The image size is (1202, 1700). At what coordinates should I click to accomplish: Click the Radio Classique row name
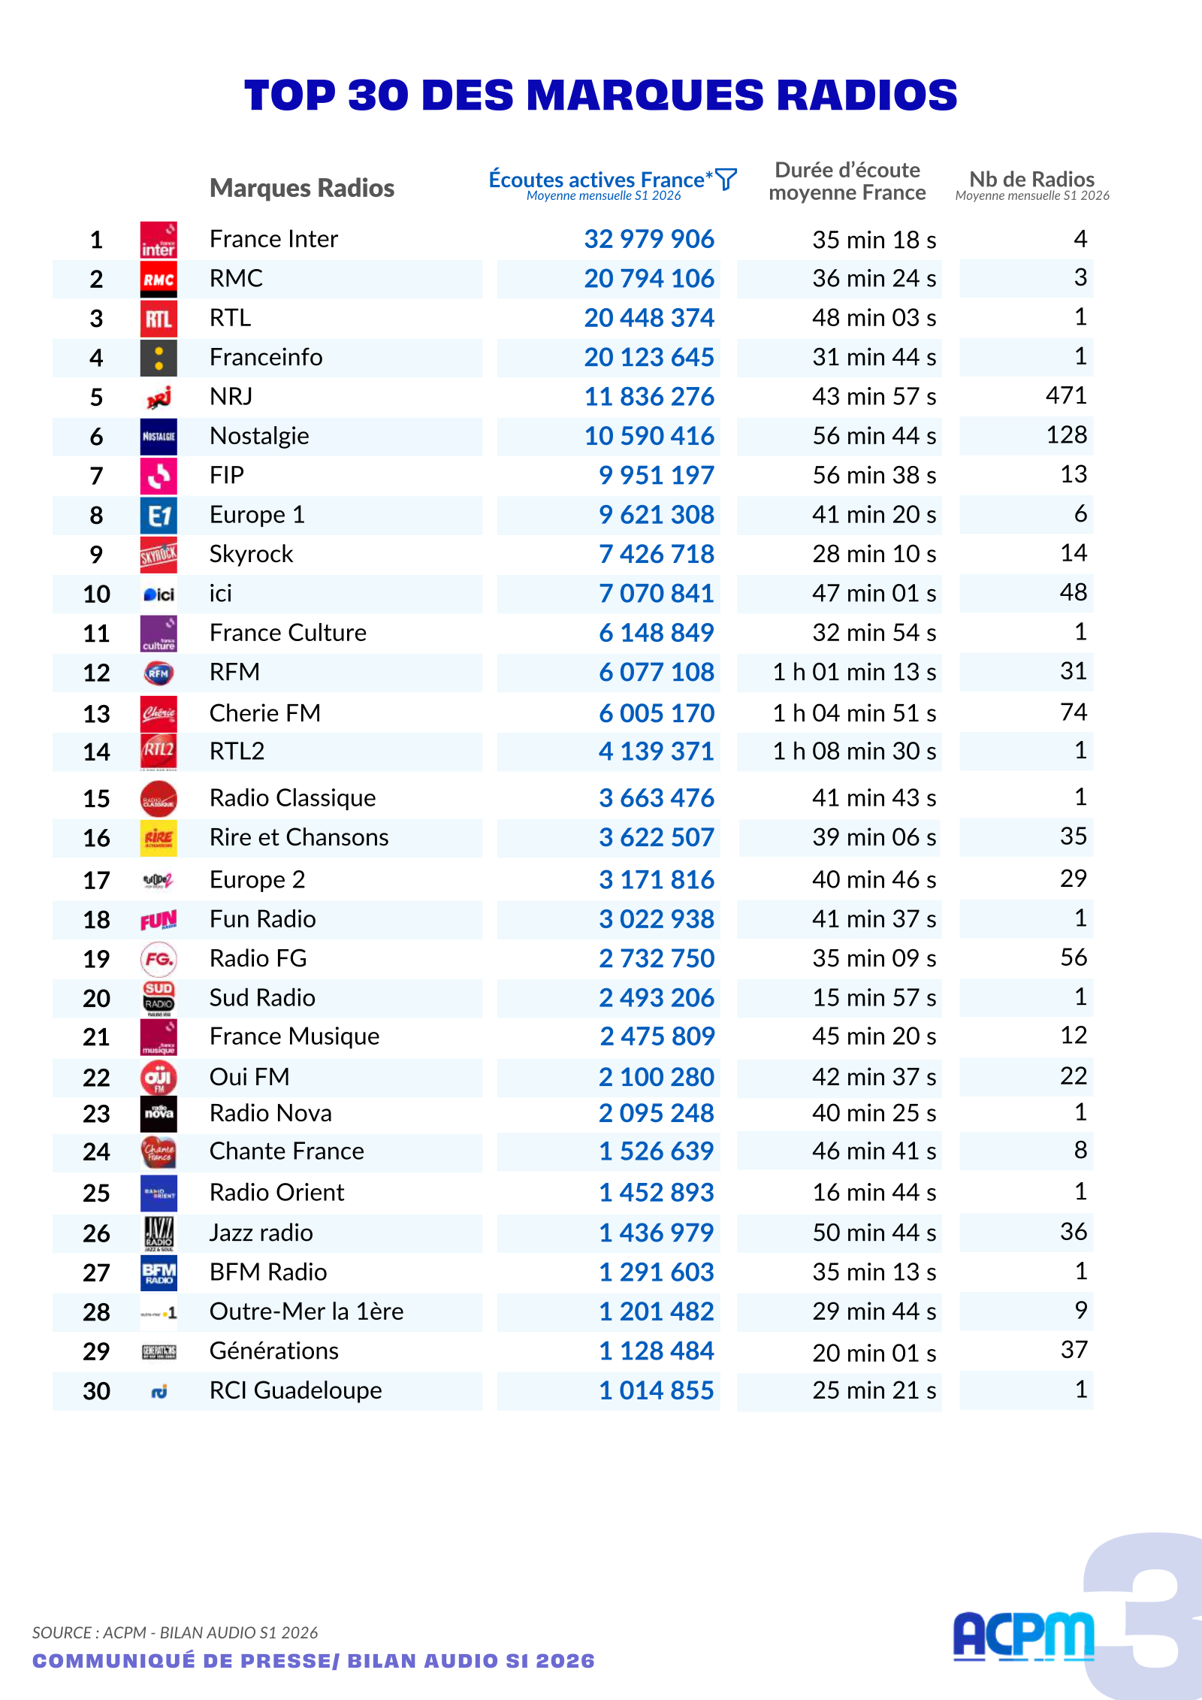293,798
